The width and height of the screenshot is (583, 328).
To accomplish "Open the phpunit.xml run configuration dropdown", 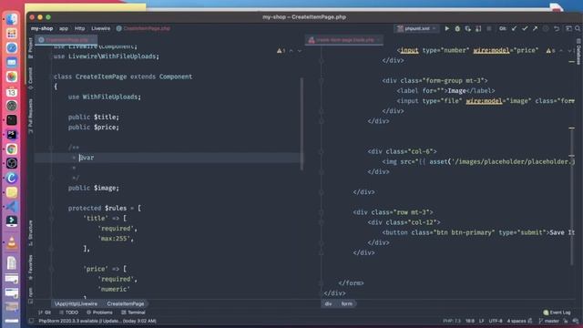I will 416,28.
